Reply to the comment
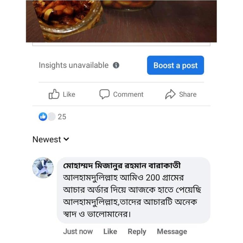The width and height of the screenshot is (243, 243). pos(137,232)
